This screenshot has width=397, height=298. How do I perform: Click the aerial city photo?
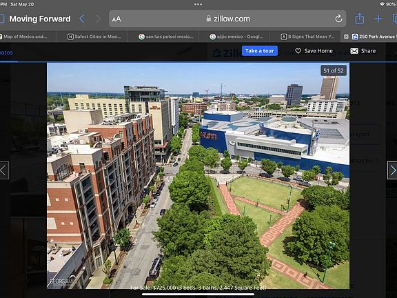click(x=198, y=176)
